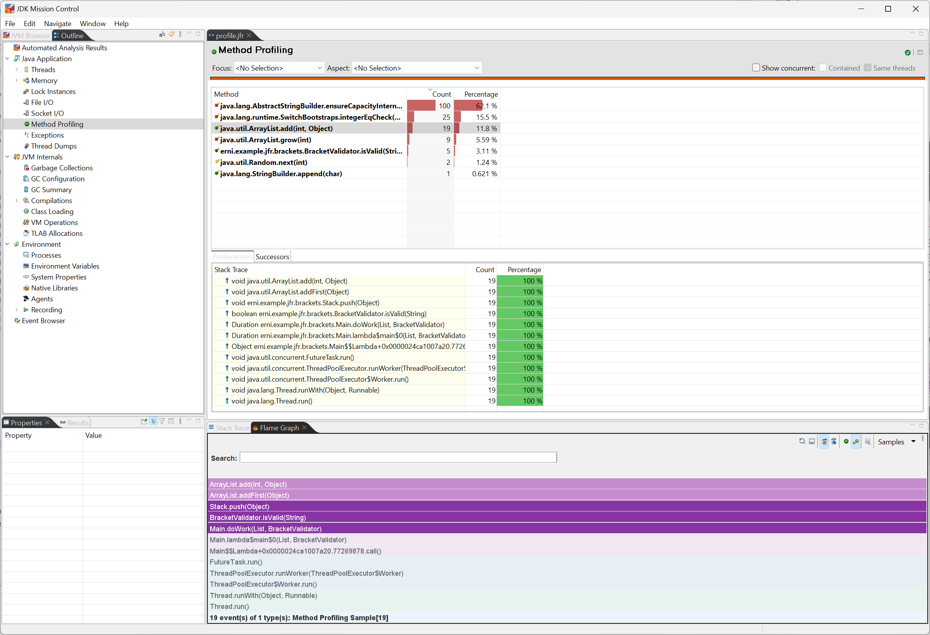
Task: Switch to the Successors tab
Action: pos(272,257)
